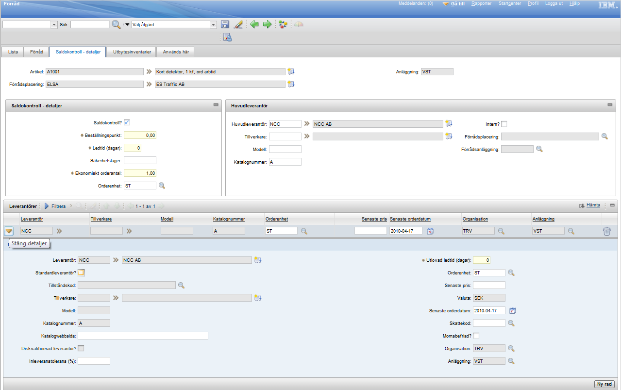
Task: Switch to the Utbytesinventarier tab
Action: tap(132, 51)
